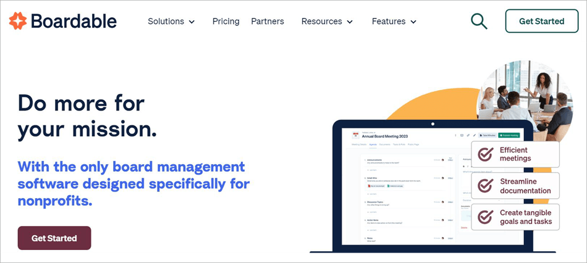This screenshot has height=263, width=587.
Task: Click the maroon Get Started hero button
Action: coord(54,238)
